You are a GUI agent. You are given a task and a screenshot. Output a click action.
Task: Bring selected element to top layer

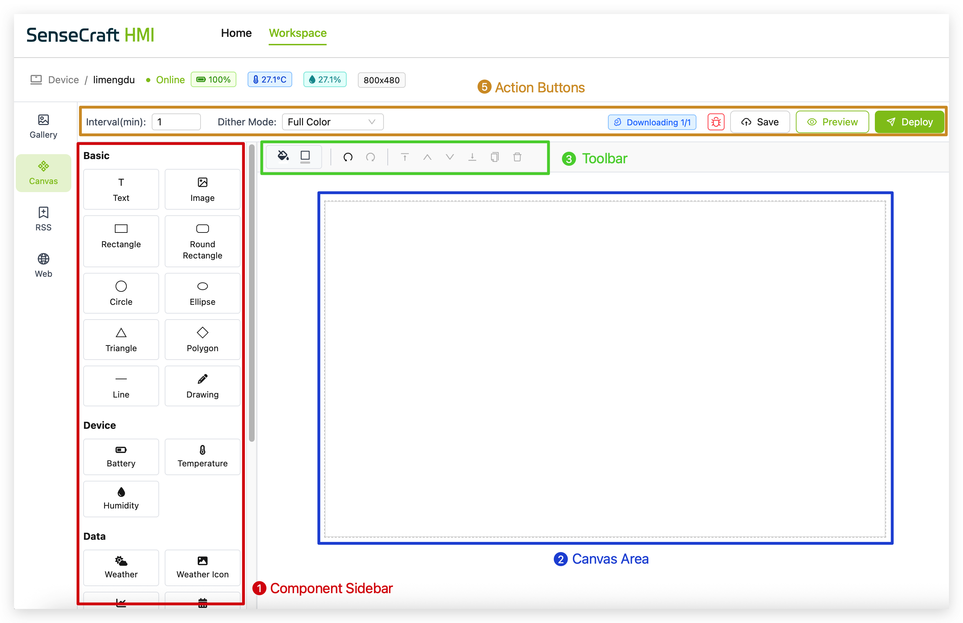(x=405, y=157)
